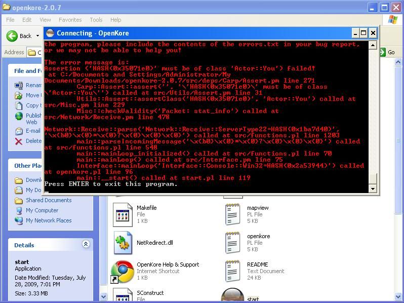Select the README text document icon
The image size is (404, 303).
coord(233,271)
